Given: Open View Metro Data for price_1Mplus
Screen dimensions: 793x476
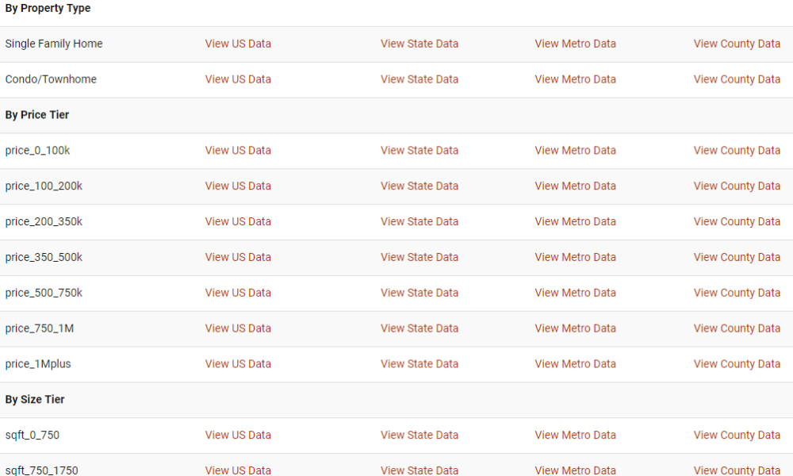Looking at the screenshot, I should (575, 364).
